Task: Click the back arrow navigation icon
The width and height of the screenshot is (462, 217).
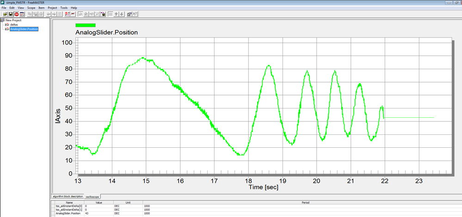Action: (49, 14)
